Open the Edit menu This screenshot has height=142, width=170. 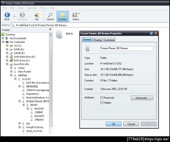click(x=12, y=8)
